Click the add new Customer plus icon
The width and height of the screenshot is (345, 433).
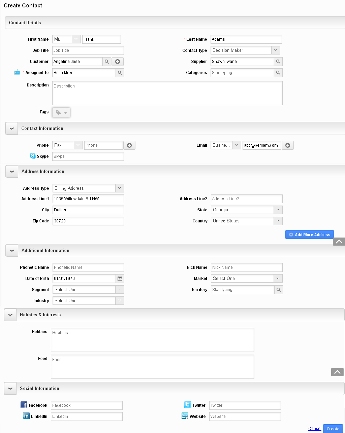point(118,62)
